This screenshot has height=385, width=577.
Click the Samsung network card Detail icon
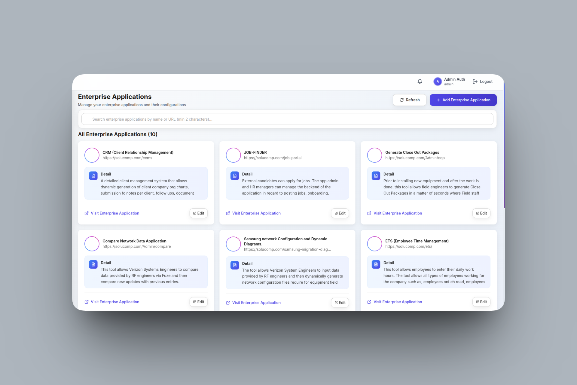(x=235, y=265)
